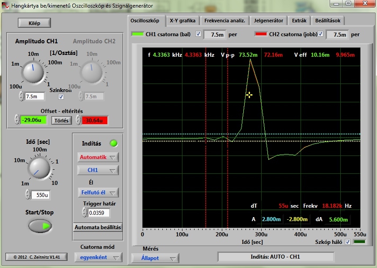377x268 pixels.
Task: Open the CH1 trigger source dropdown
Action: tap(98, 170)
